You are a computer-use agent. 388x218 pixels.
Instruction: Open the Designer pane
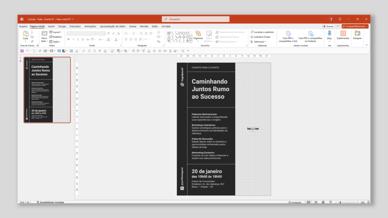(357, 35)
